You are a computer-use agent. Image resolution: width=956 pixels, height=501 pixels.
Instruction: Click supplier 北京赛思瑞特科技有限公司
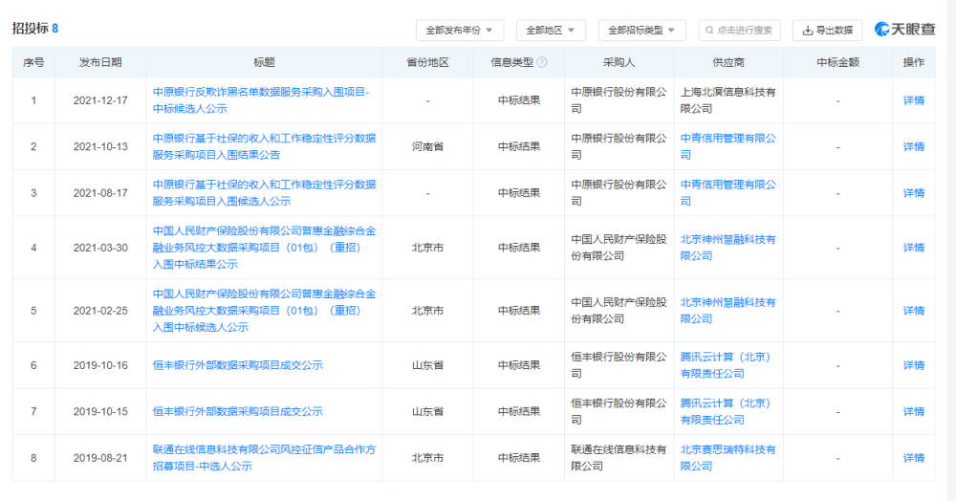[x=728, y=458]
